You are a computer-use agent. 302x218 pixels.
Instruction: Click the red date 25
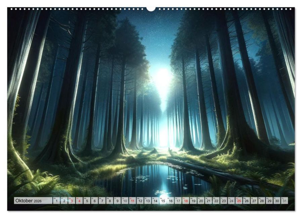[x=239, y=201]
